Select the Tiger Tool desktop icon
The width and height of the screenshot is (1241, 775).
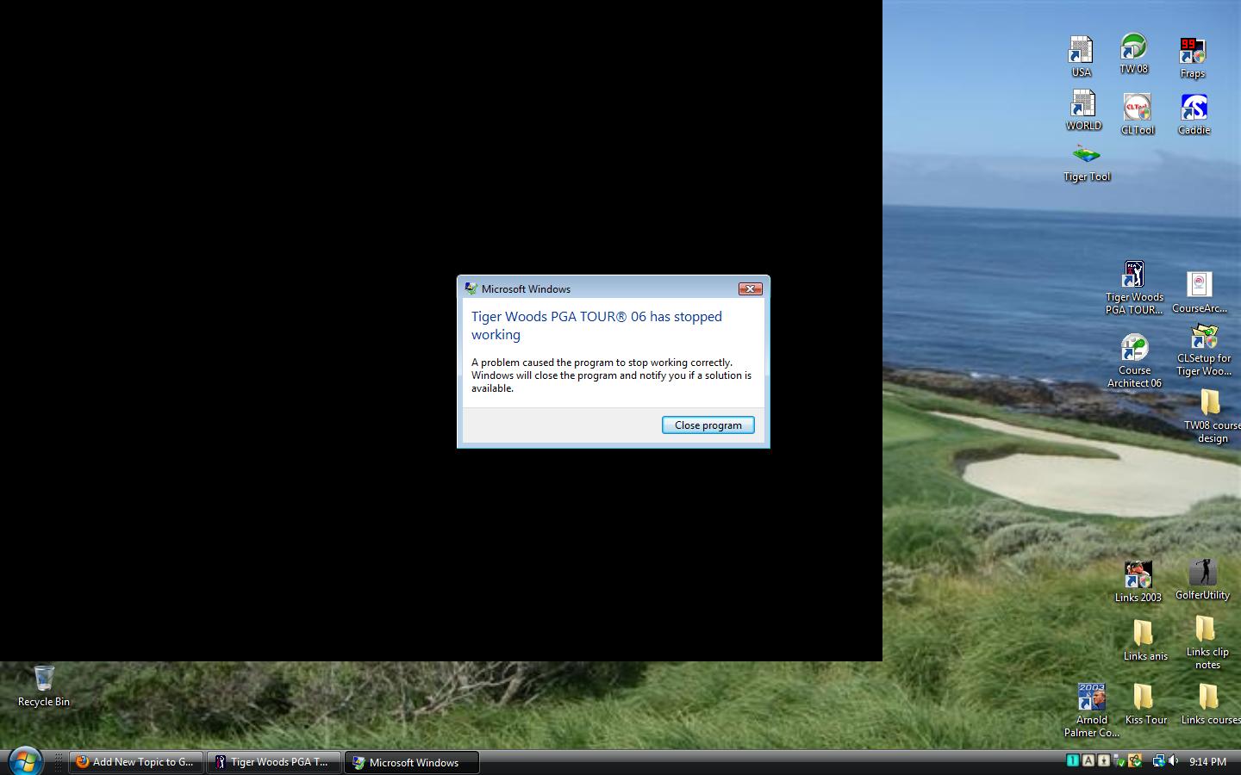pos(1087,164)
